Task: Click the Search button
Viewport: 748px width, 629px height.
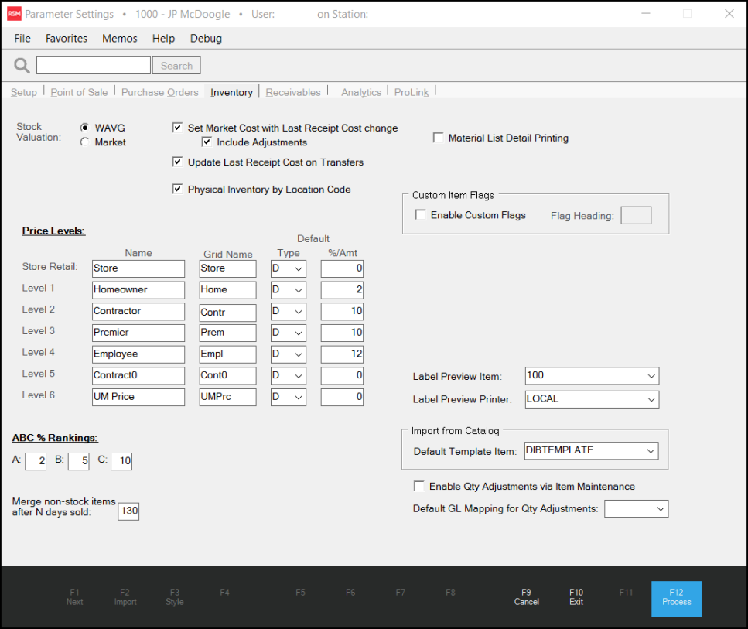Action: (176, 66)
